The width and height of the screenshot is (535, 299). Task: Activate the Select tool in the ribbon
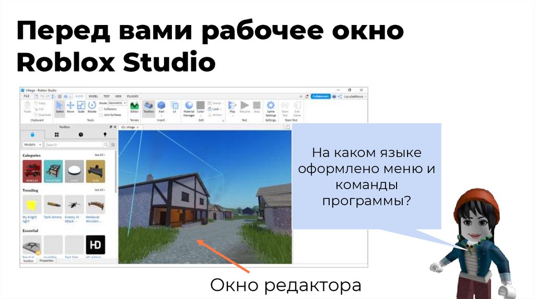click(60, 108)
